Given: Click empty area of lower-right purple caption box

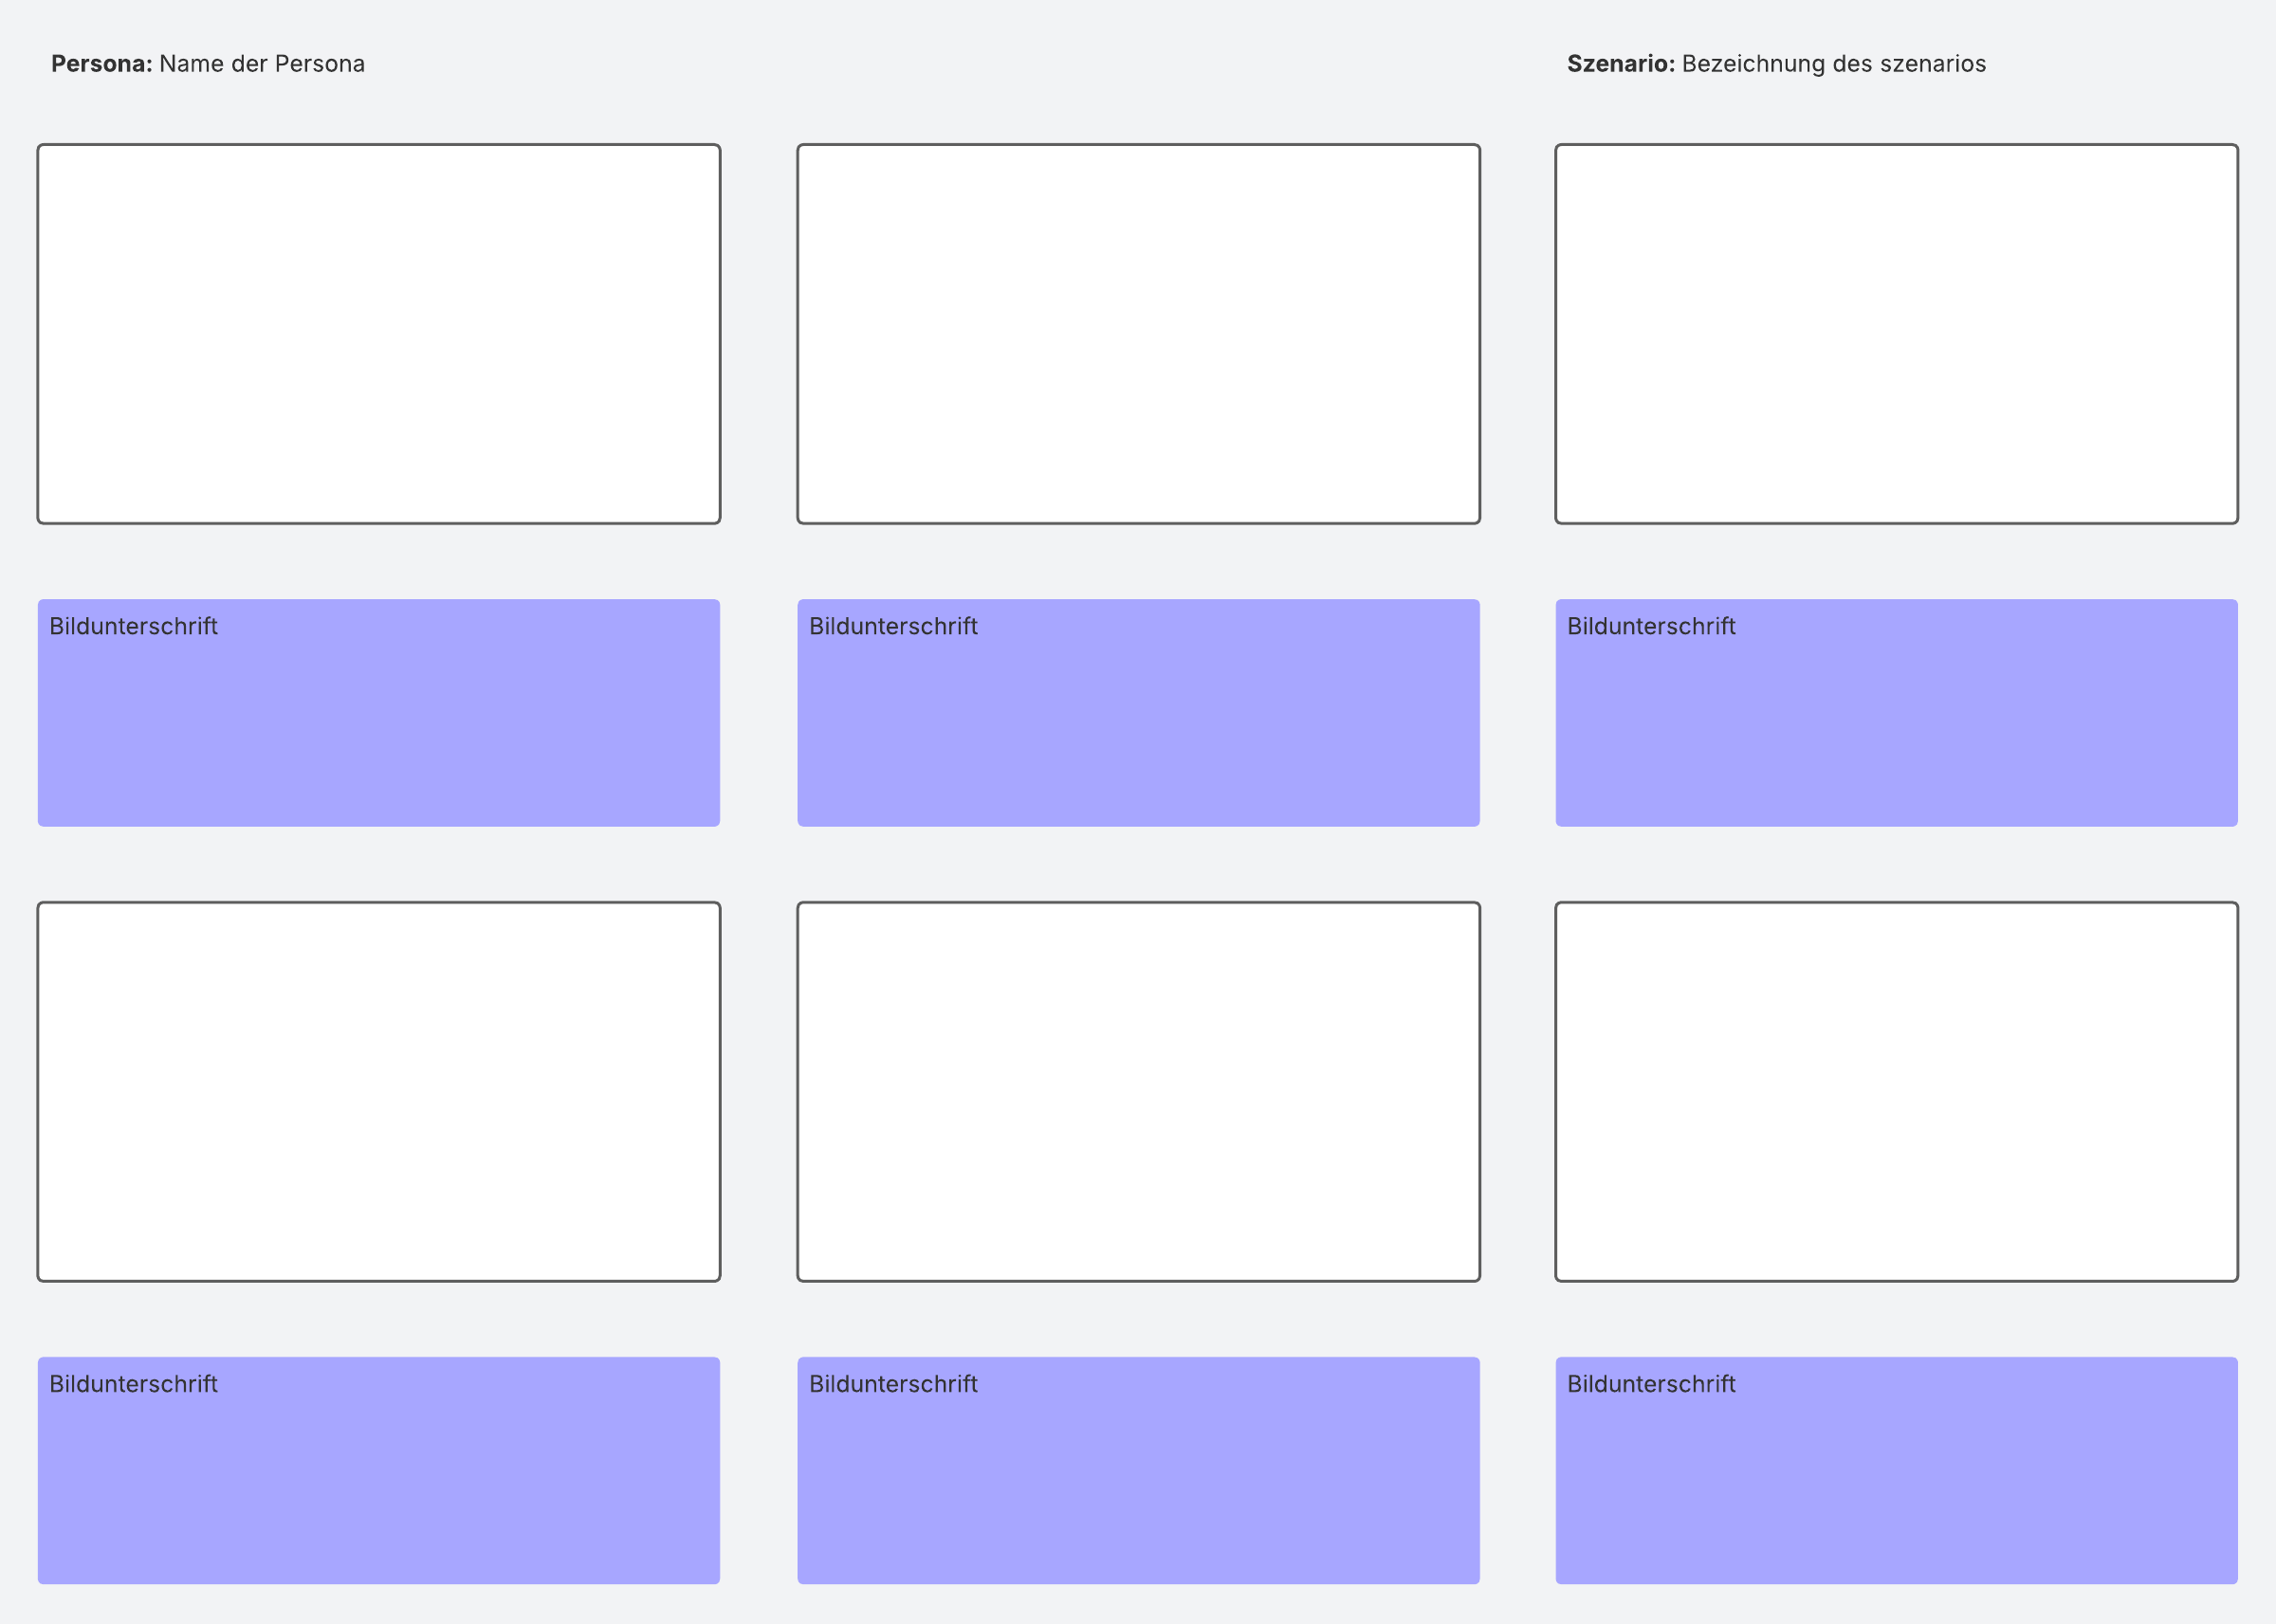Looking at the screenshot, I should (x=1896, y=1497).
